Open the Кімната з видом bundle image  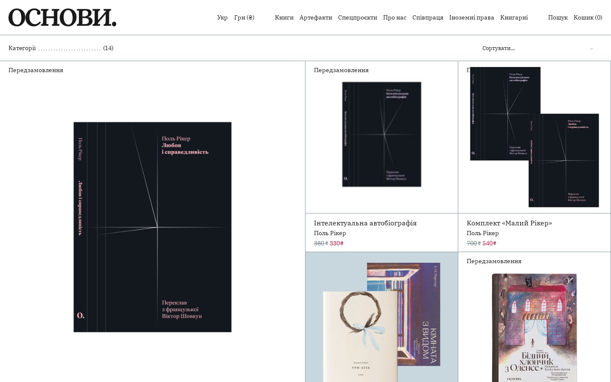[381, 317]
